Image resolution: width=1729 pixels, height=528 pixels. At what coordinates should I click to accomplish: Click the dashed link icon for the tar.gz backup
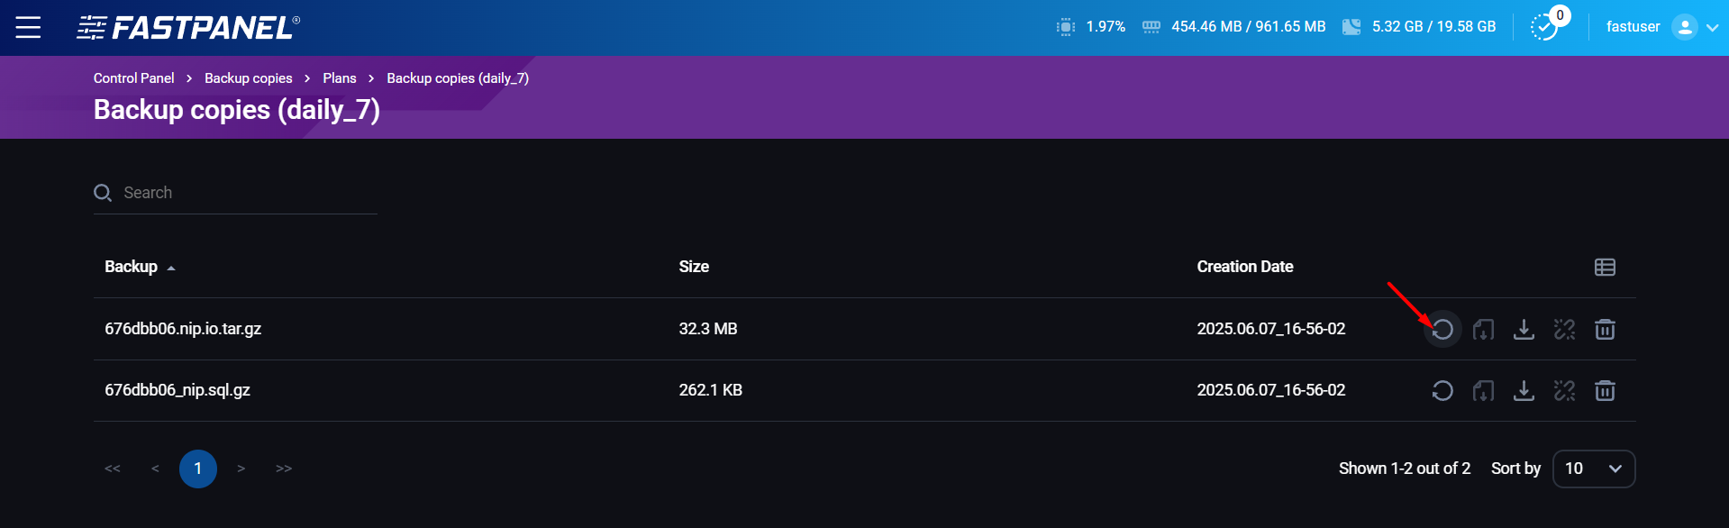(x=1564, y=330)
